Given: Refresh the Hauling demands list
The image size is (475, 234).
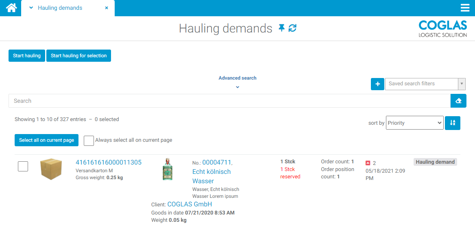Looking at the screenshot, I should click(292, 28).
